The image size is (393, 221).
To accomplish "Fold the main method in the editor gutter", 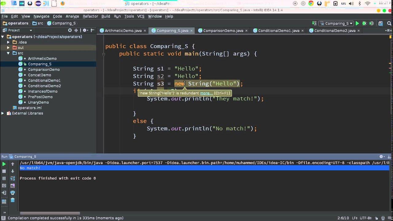I will click(x=104, y=54).
